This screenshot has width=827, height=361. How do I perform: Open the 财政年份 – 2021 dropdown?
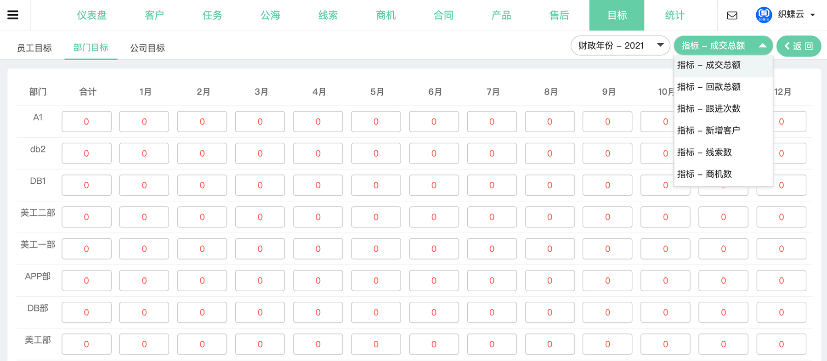pyautogui.click(x=620, y=45)
